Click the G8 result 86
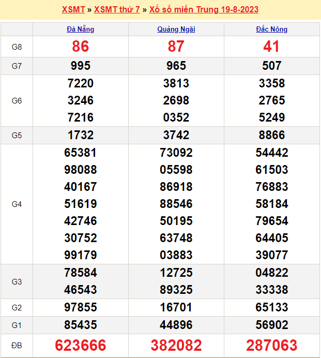This screenshot has width=321, height=358. click(81, 47)
